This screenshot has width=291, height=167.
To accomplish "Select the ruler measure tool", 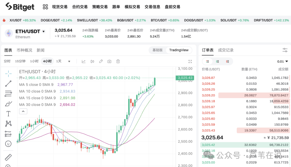I will [x=8, y=157].
